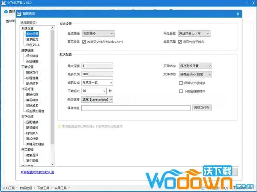The image size is (257, 192).
Task: Click the tree scrollbar up arrow
Action: point(52,28)
